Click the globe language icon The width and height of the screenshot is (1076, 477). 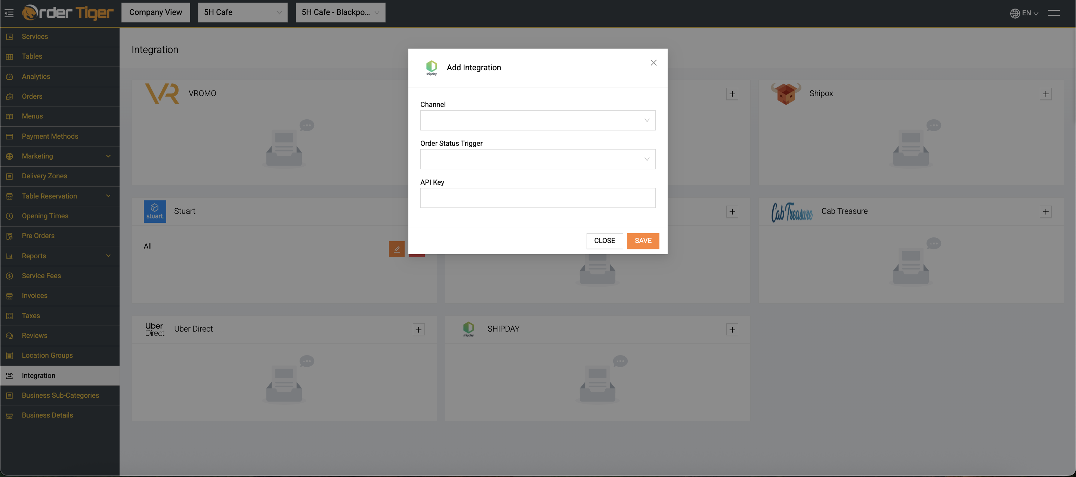(x=1015, y=13)
